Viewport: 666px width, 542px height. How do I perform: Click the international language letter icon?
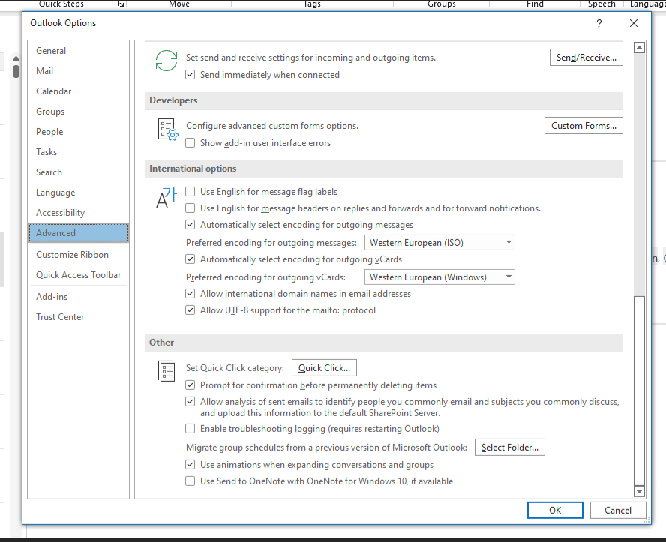[x=166, y=197]
